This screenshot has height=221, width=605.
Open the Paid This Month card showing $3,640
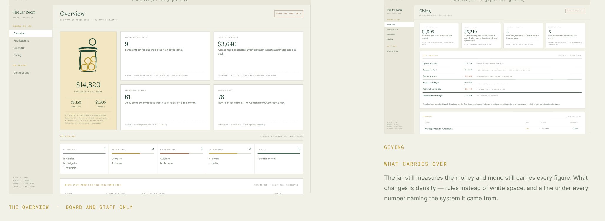click(x=258, y=56)
